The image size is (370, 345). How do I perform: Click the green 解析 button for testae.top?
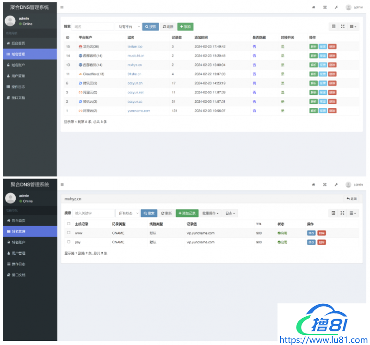click(x=313, y=47)
